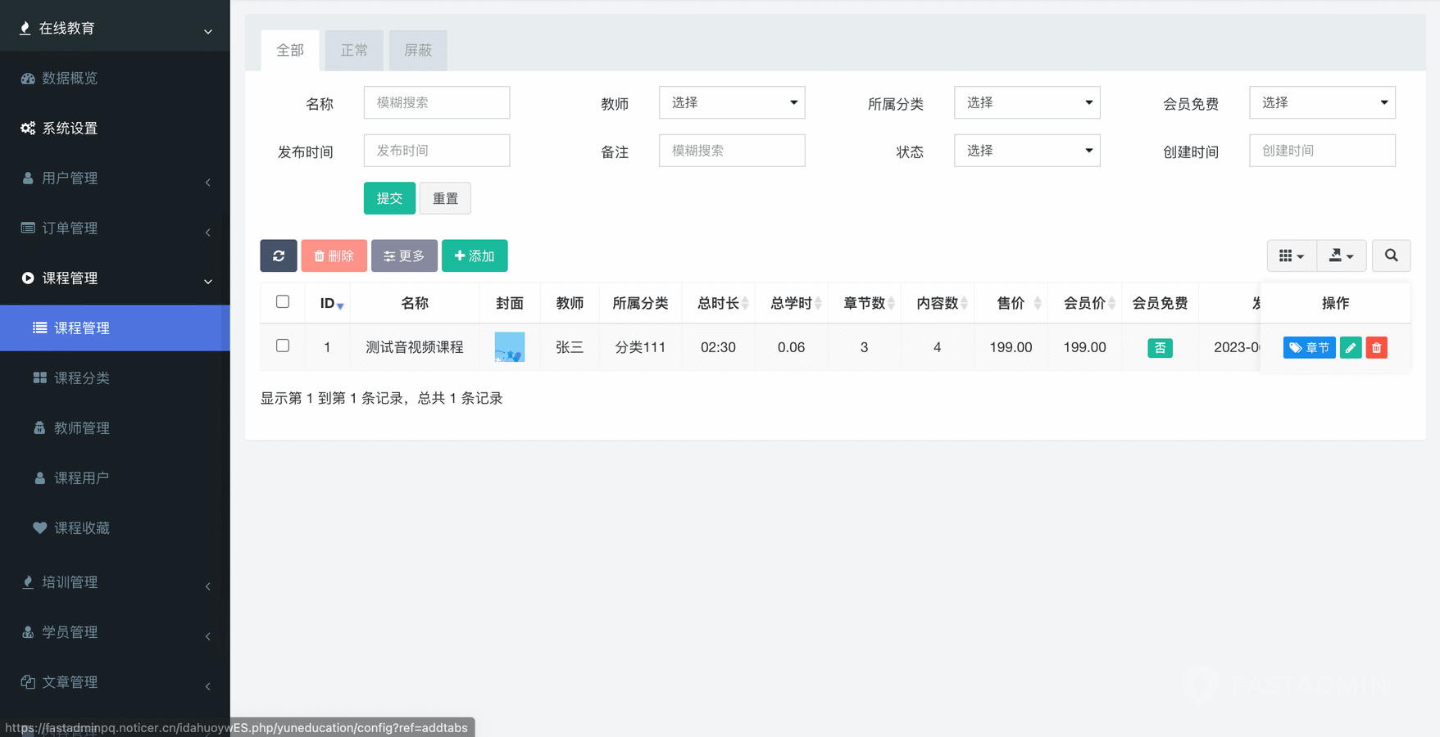This screenshot has width=1440, height=737.
Task: Open 系统设置 in the sidebar
Action: (x=70, y=129)
